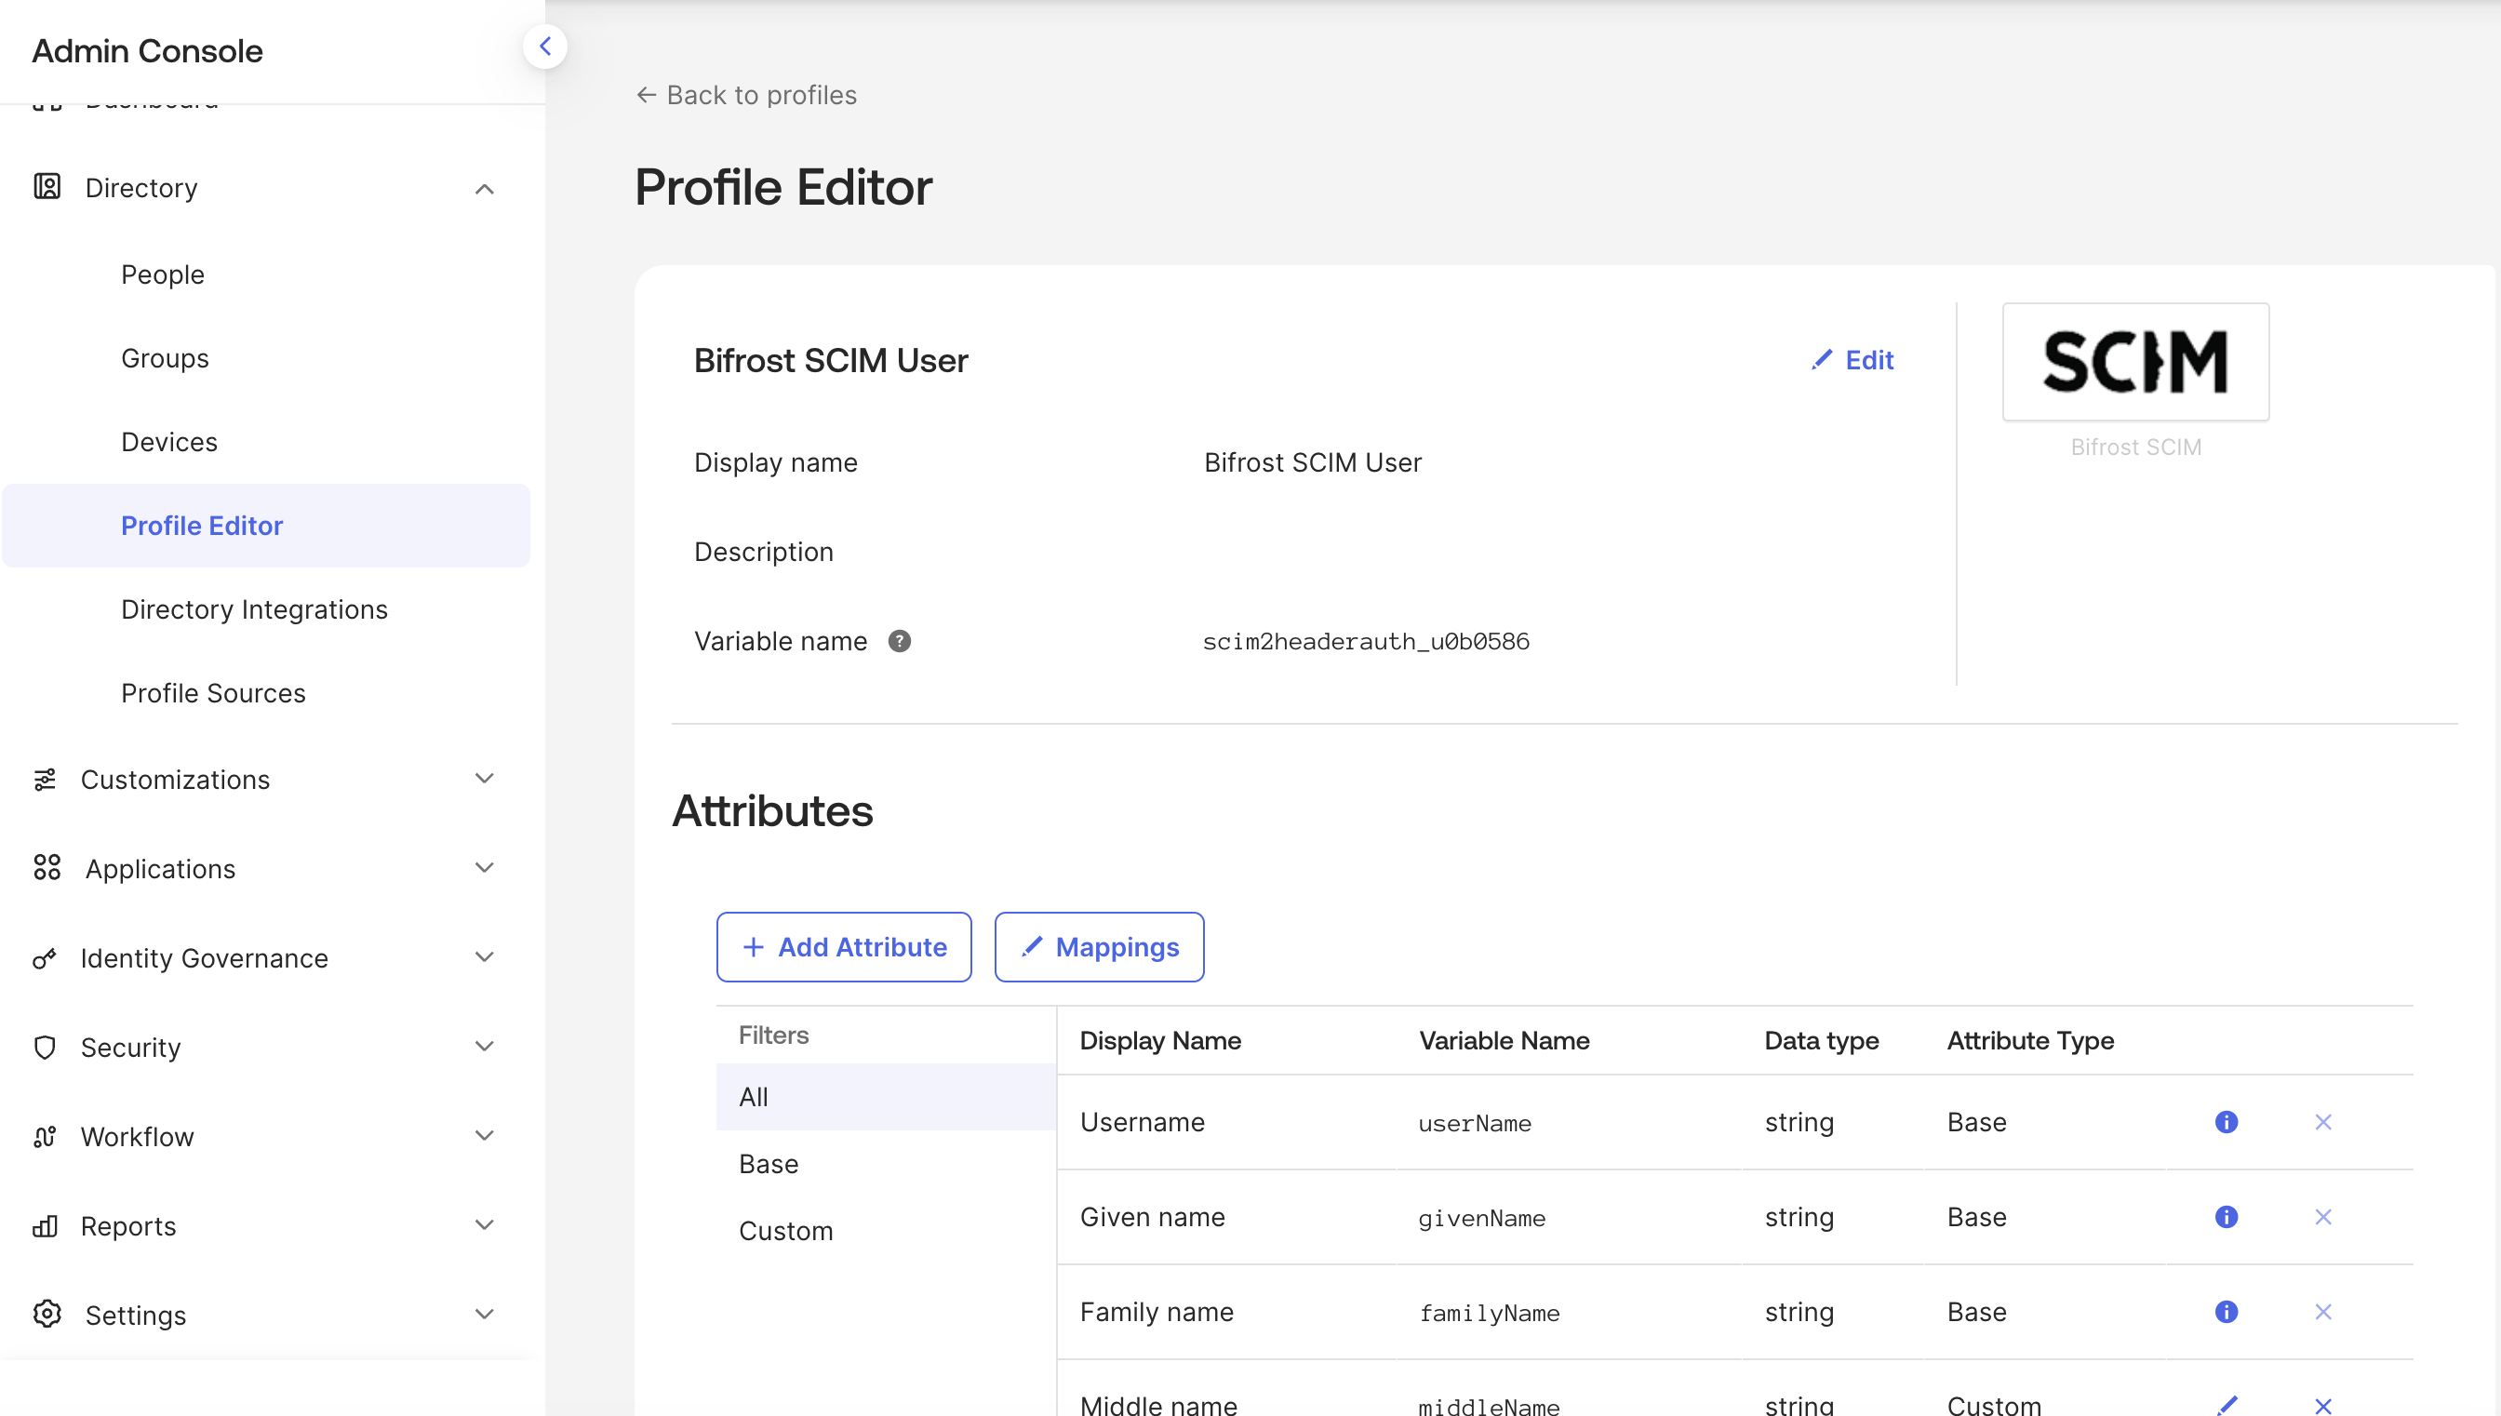Filter attributes by Custom
This screenshot has height=1416, width=2501.
pos(886,1231)
